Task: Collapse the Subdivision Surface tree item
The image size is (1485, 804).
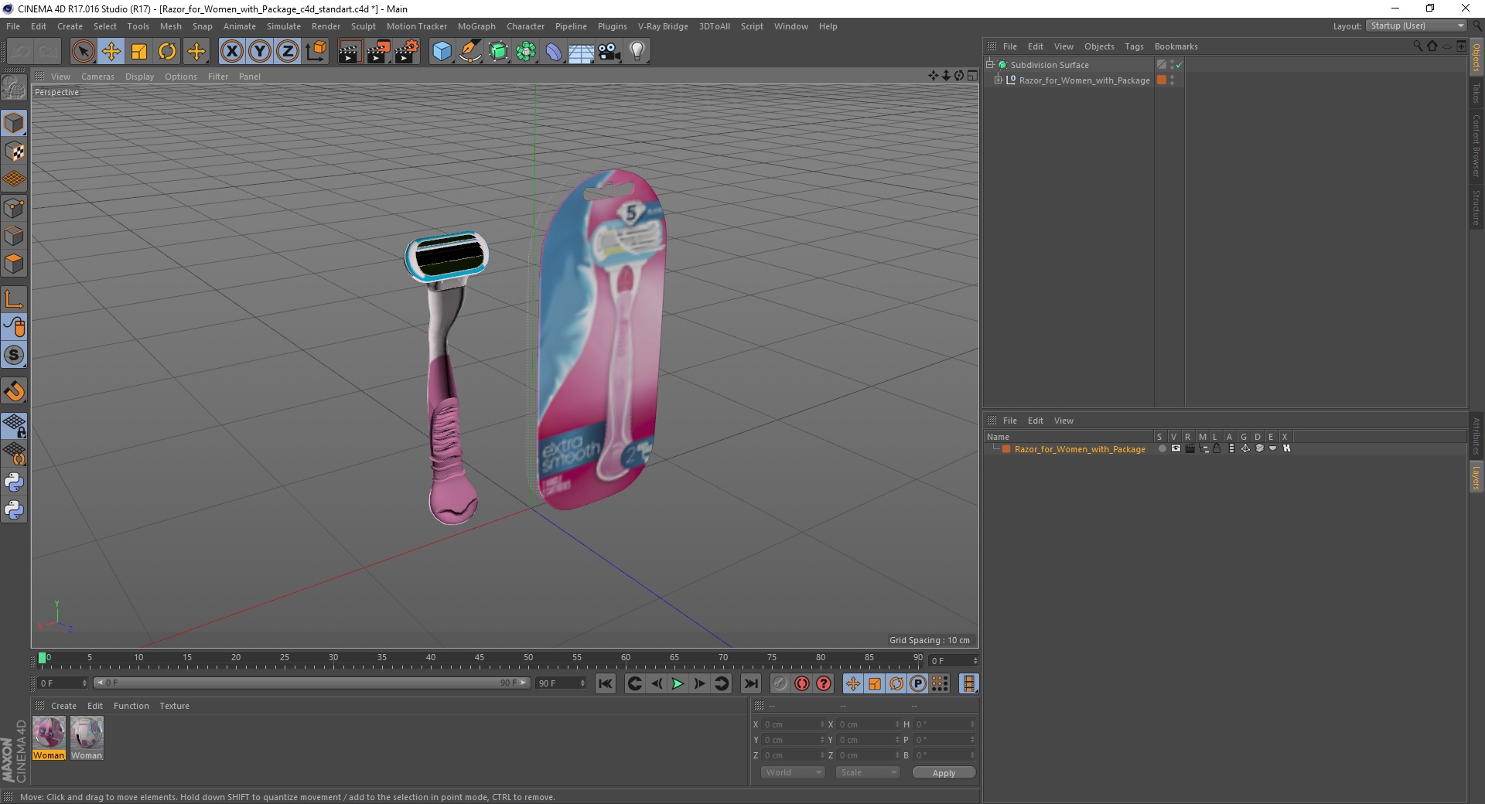Action: coord(990,65)
